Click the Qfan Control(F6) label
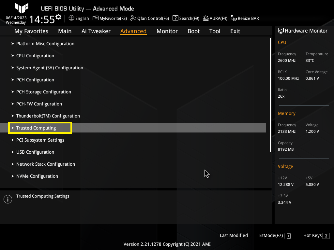 click(x=153, y=18)
